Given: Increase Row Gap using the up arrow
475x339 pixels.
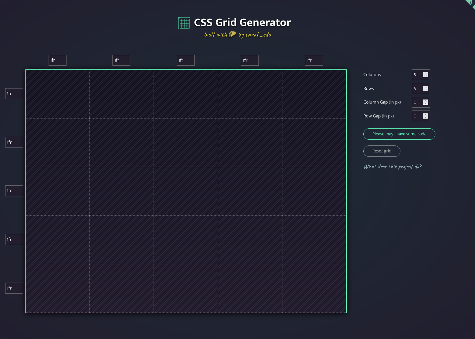Looking at the screenshot, I should 425,115.
